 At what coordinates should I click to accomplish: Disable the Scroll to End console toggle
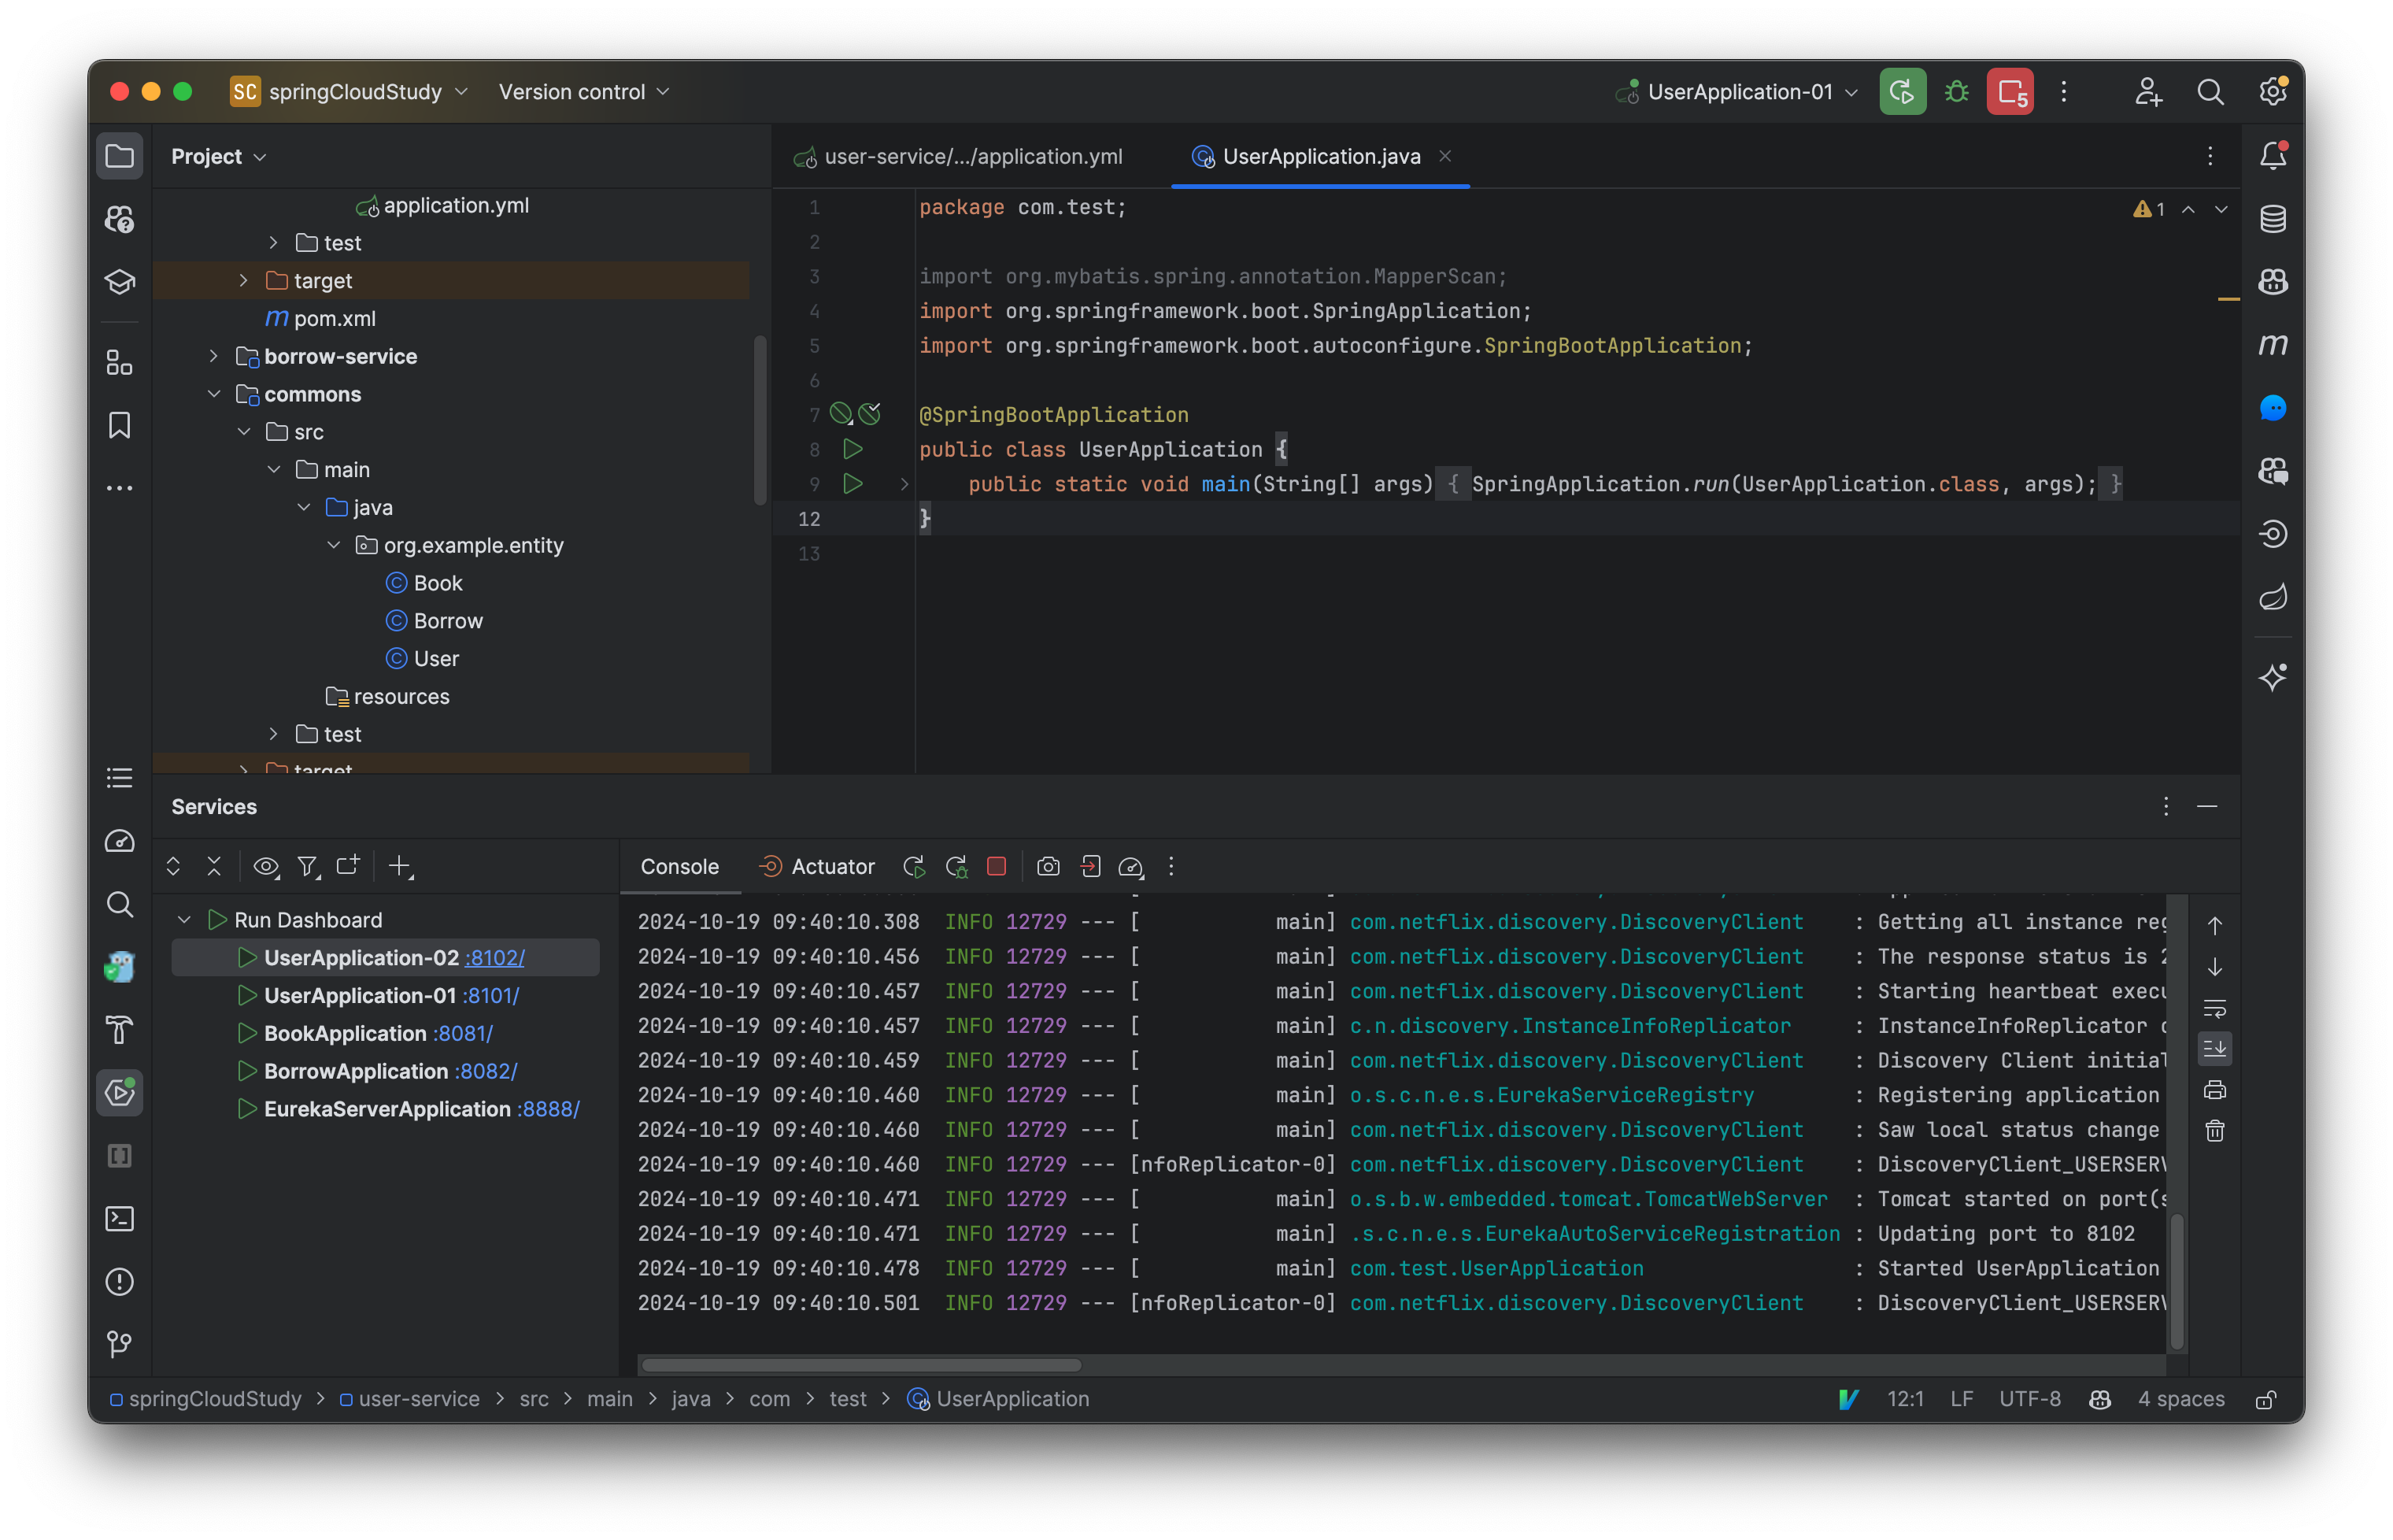point(2216,1048)
